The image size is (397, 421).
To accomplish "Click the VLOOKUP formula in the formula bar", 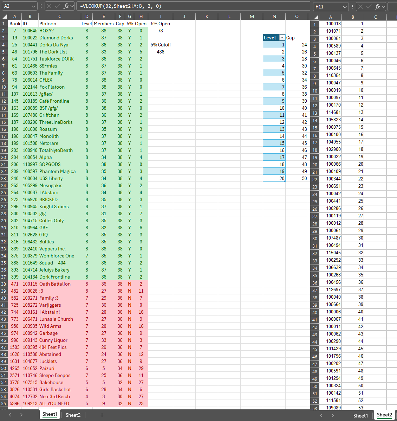I will click(x=121, y=6).
